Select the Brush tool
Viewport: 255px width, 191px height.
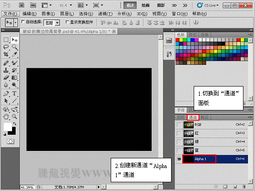(14, 63)
